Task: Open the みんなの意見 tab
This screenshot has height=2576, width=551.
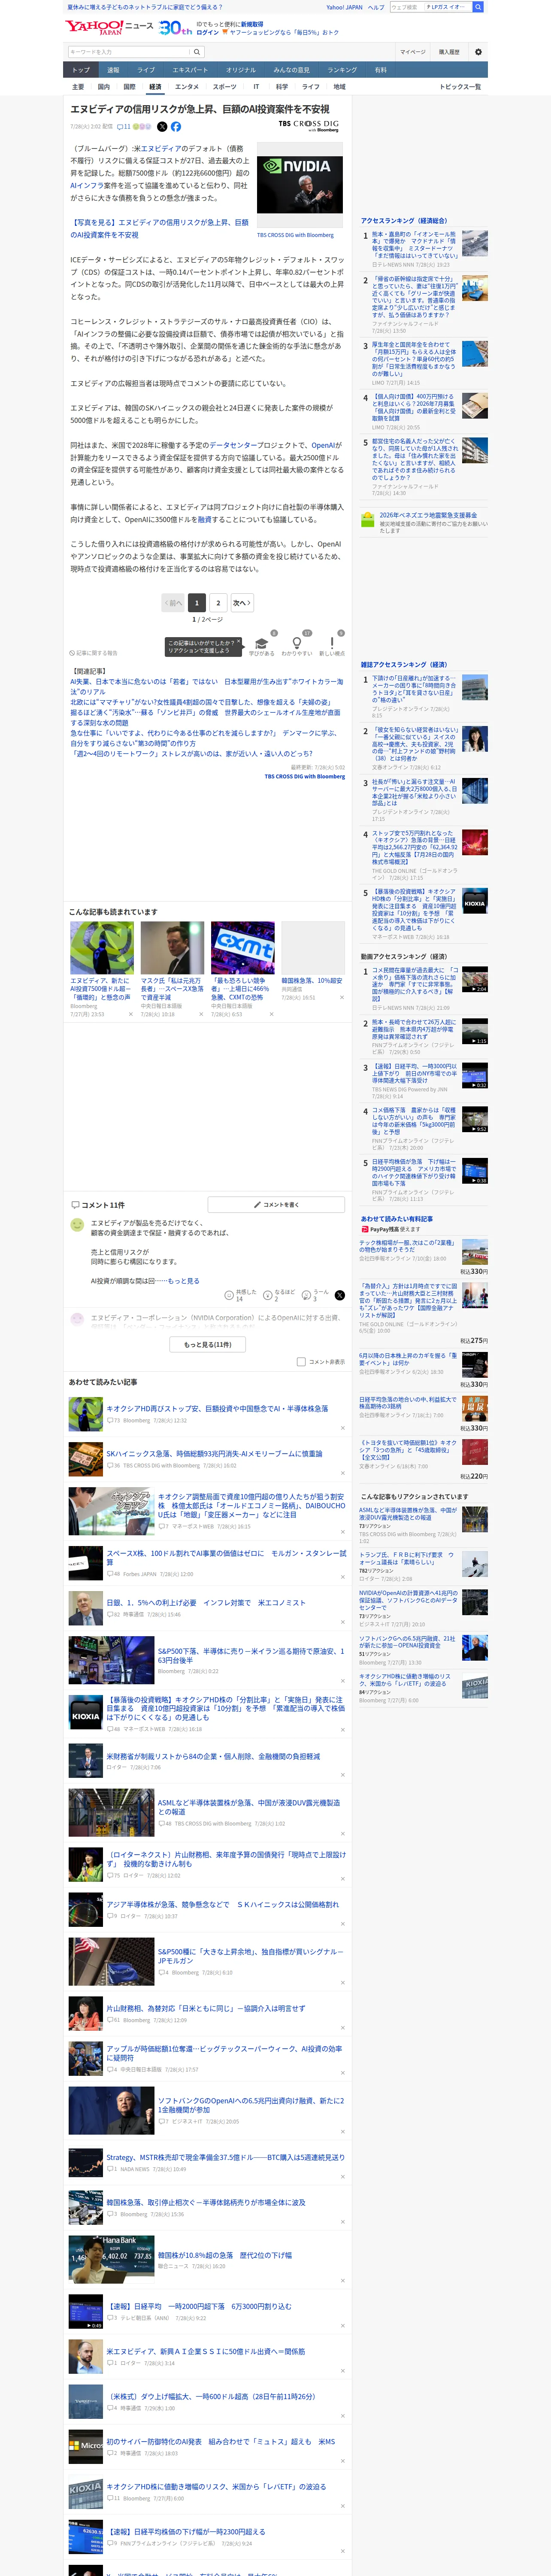Action: coord(292,70)
